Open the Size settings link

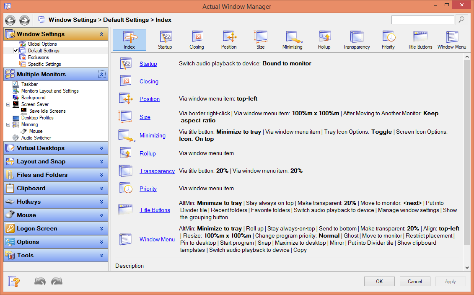[x=145, y=117]
